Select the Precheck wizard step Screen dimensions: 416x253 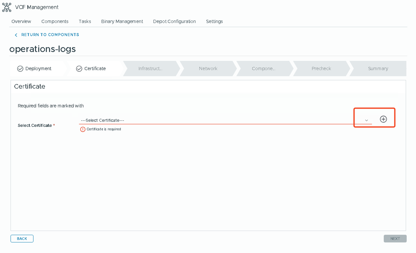[321, 69]
